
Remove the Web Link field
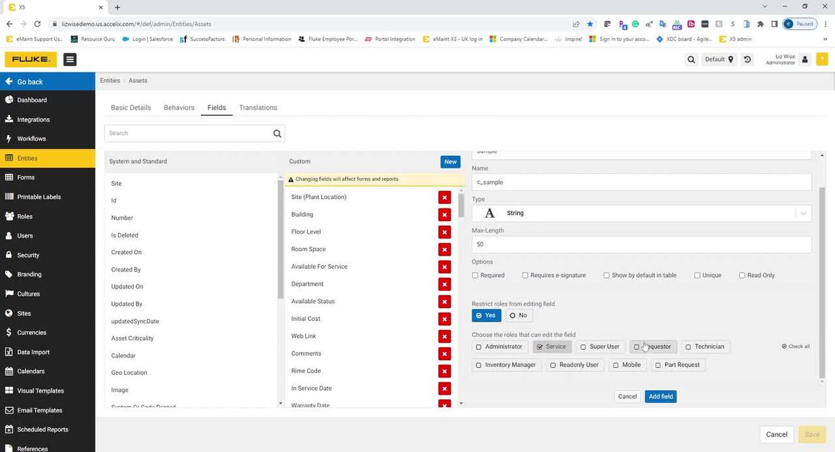(x=444, y=337)
